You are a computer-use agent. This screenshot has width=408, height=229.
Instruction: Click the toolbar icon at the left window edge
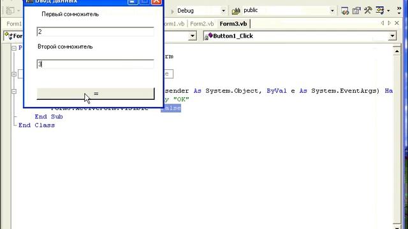pos(10,11)
